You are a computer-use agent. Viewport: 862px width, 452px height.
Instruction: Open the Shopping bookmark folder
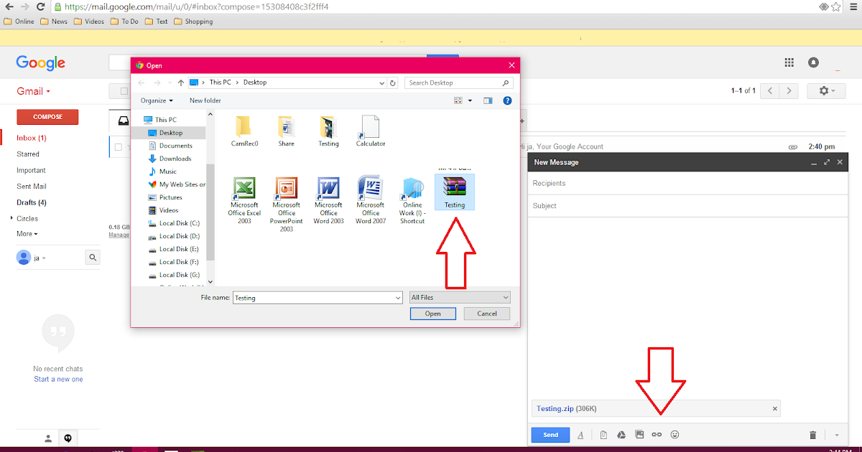coord(194,22)
